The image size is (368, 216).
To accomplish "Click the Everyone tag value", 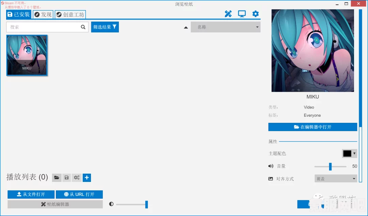I will (312, 115).
